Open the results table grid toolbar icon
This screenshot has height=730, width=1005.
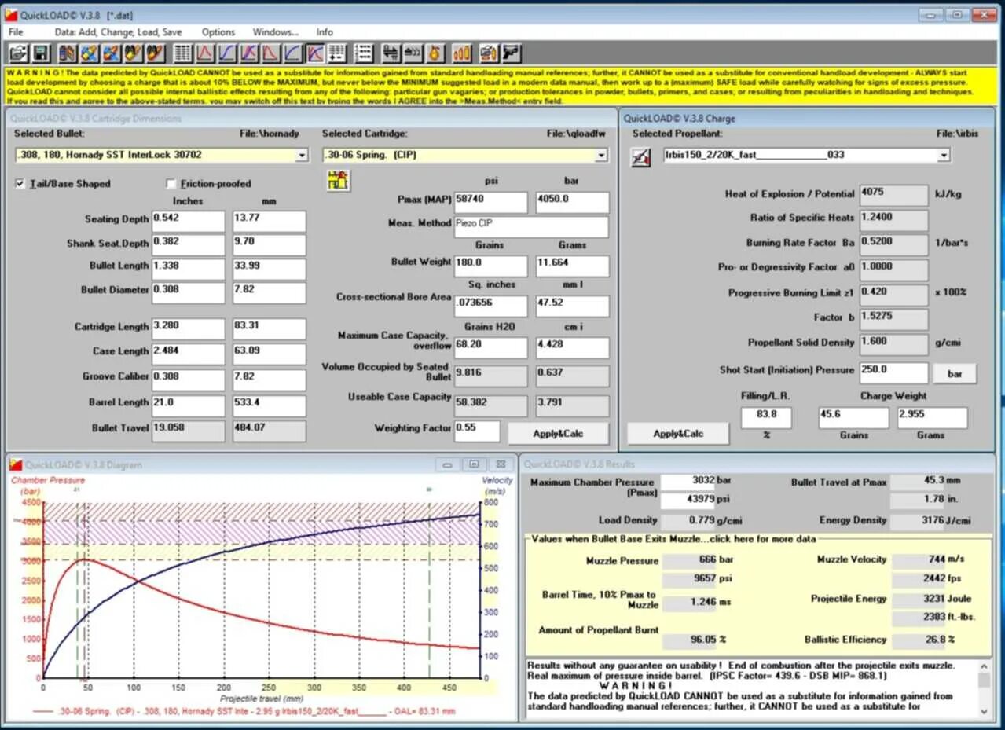182,53
